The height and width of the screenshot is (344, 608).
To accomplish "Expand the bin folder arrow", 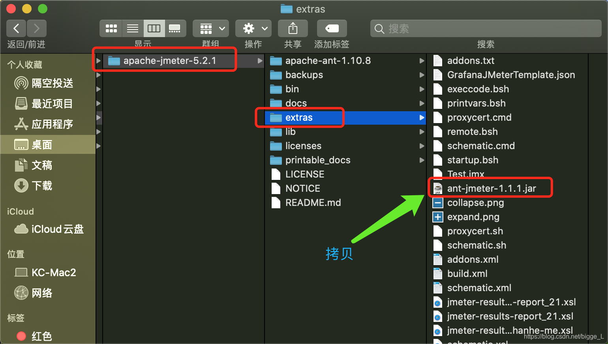I will point(422,89).
